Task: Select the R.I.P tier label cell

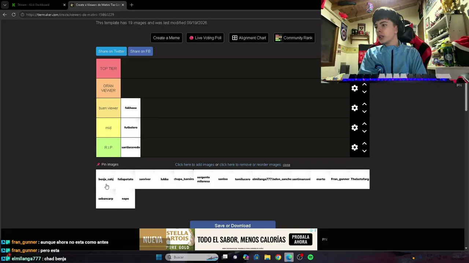Action: (108, 148)
